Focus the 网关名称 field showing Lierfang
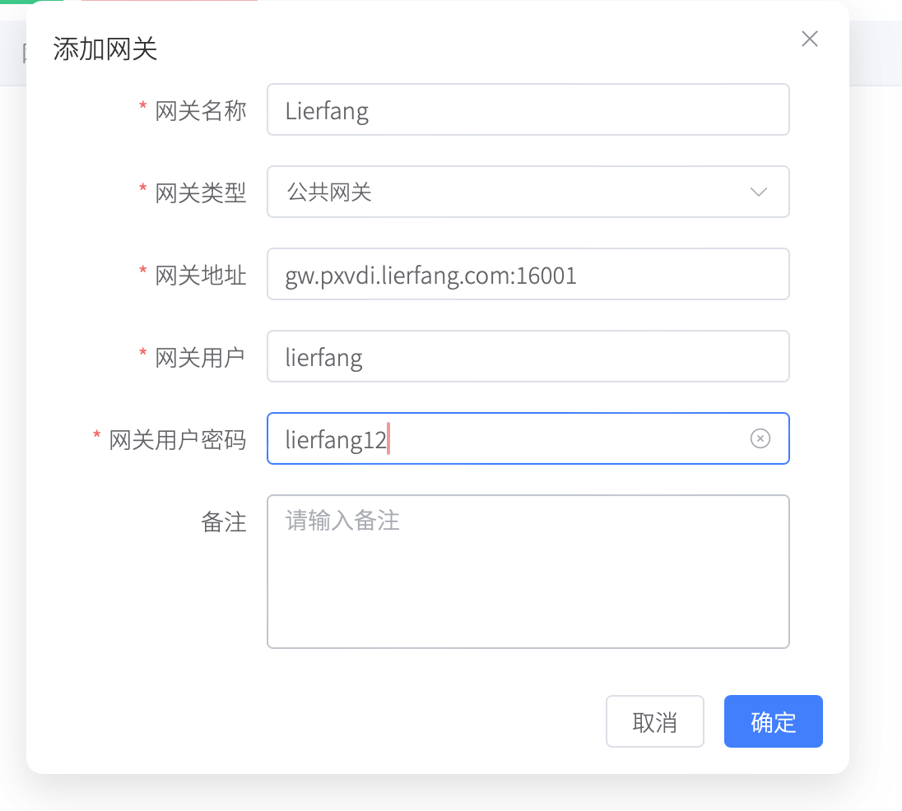 pyautogui.click(x=528, y=109)
